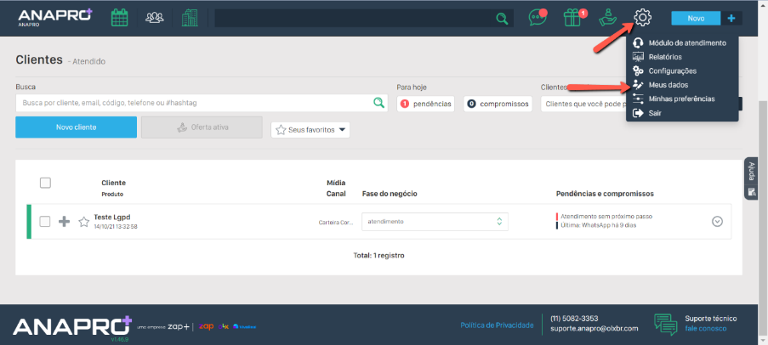Click the (11) 5082-3353 phone number

[x=574, y=319]
